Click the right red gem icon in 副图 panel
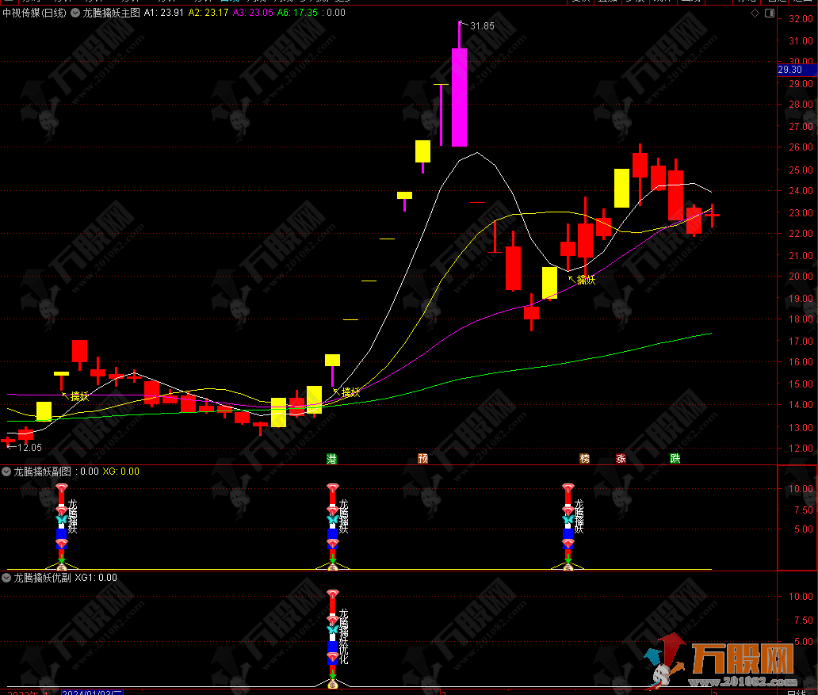Image resolution: width=818 pixels, height=695 pixels. (x=568, y=488)
